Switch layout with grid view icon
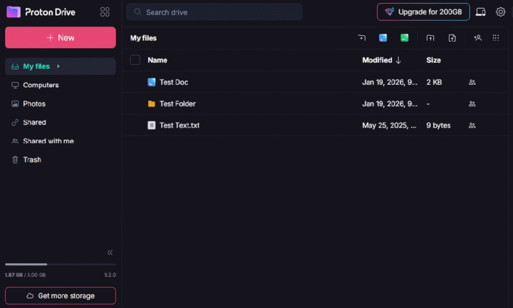This screenshot has height=308, width=513. pyautogui.click(x=496, y=38)
